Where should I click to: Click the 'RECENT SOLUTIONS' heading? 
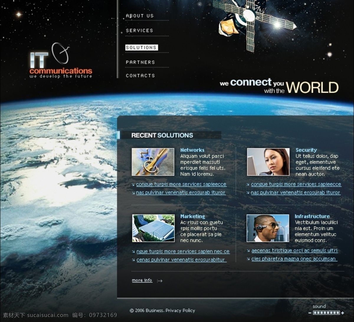click(x=162, y=135)
